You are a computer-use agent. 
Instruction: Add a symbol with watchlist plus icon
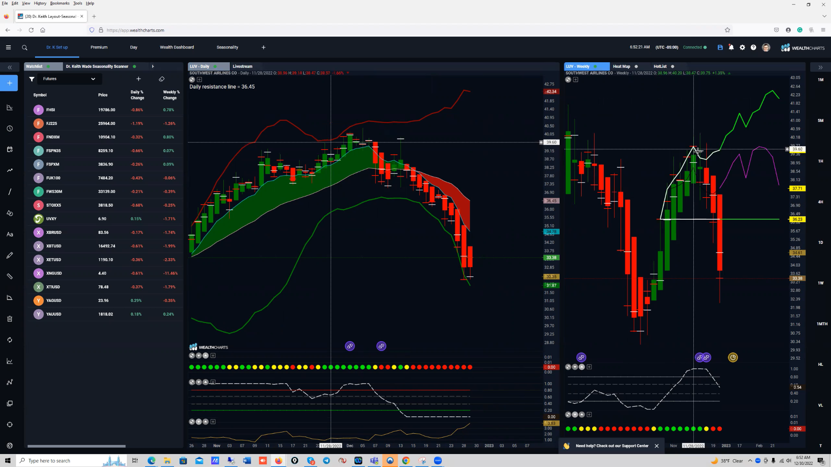tap(138, 79)
